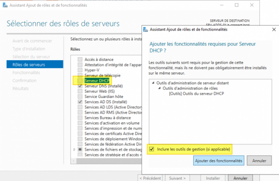The width and height of the screenshot is (279, 181).
Task: Click the wizard icon in main window title bar
Action: 5,5
